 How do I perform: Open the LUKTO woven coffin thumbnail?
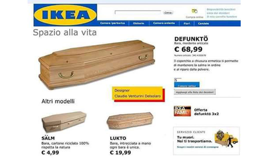tap(130, 121)
